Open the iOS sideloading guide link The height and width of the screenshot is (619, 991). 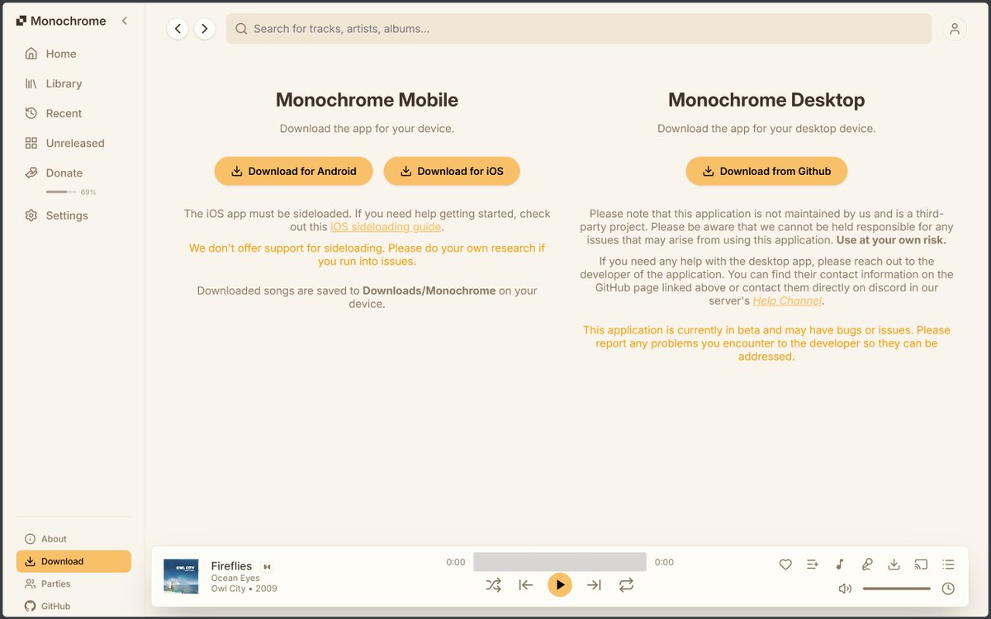pyautogui.click(x=386, y=227)
